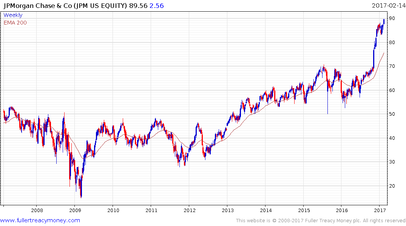Select the chart title 'JPMorgan Chase & Co (JPM US EQUITY)'
The image size is (406, 226).
[65, 6]
